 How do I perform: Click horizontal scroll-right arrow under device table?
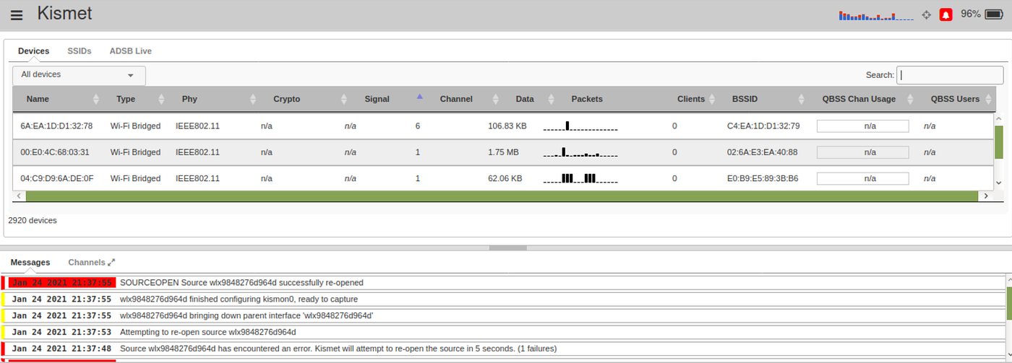pyautogui.click(x=985, y=196)
